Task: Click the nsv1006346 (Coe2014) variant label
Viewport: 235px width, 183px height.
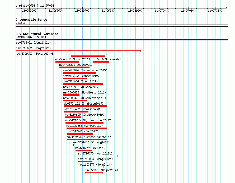Action: point(32,37)
